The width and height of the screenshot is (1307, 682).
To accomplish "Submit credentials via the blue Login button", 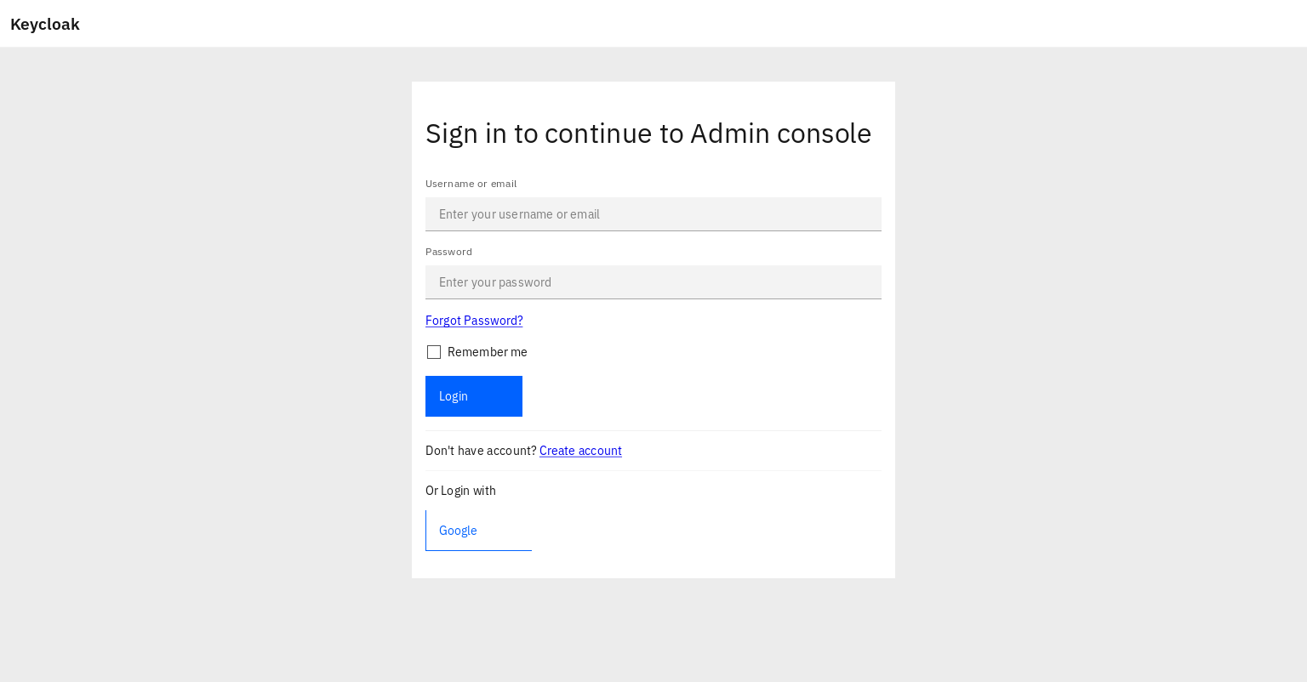I will coord(473,396).
